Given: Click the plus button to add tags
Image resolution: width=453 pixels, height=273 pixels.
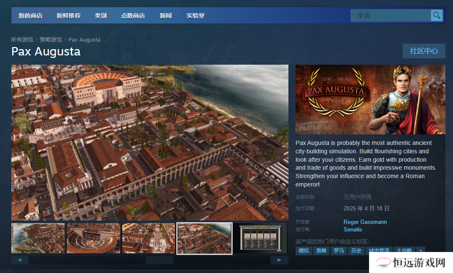Looking at the screenshot, I should 421,251.
